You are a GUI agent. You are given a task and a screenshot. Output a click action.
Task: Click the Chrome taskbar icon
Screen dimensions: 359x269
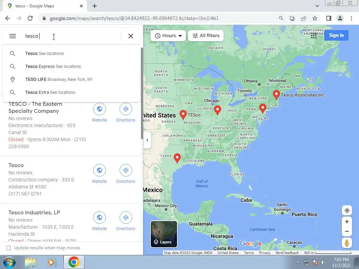[74, 262]
